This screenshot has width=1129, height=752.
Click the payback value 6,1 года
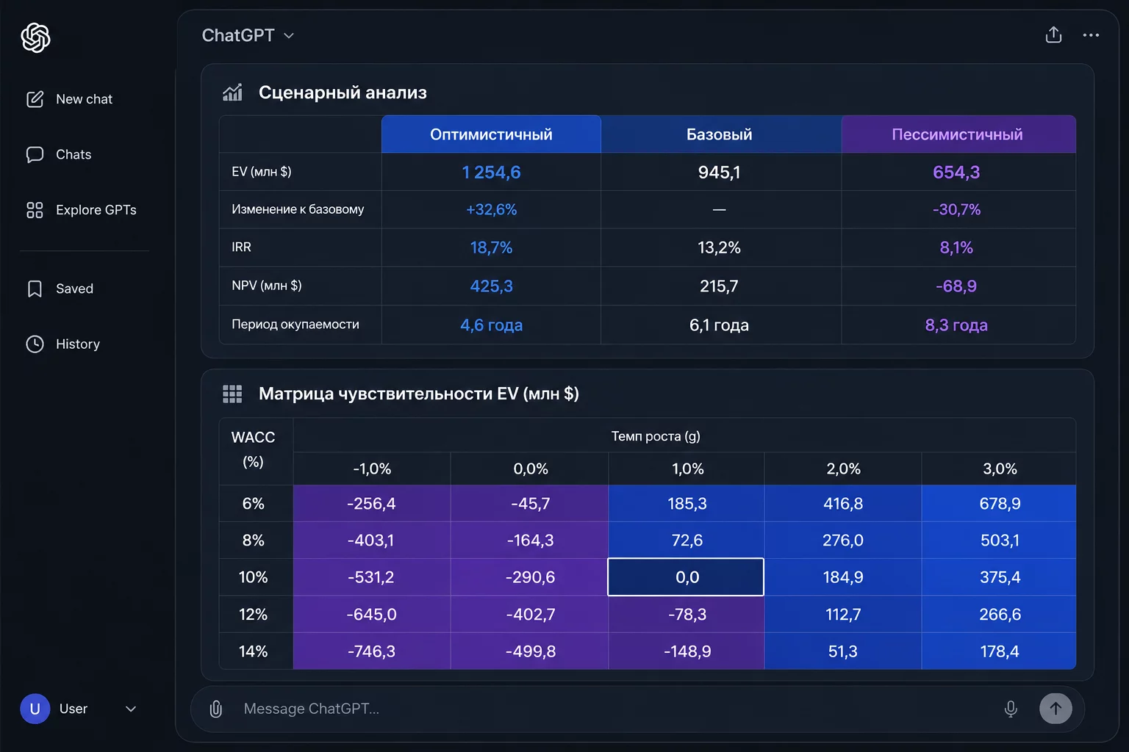(720, 325)
